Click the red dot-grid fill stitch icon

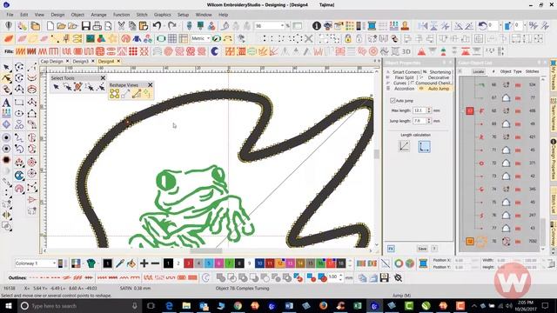tap(133, 51)
